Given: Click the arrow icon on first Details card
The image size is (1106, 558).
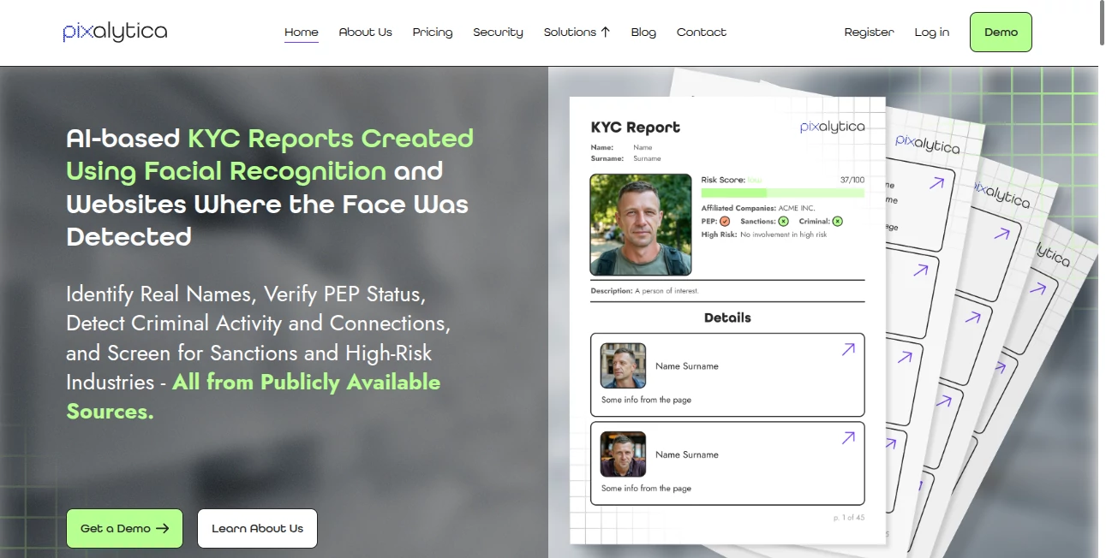Looking at the screenshot, I should pyautogui.click(x=848, y=349).
